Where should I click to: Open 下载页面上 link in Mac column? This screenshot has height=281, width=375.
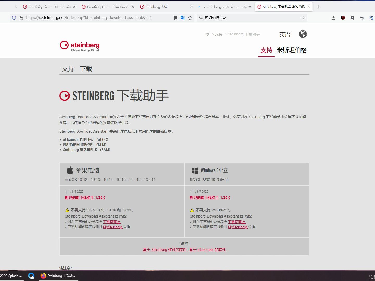point(112,222)
